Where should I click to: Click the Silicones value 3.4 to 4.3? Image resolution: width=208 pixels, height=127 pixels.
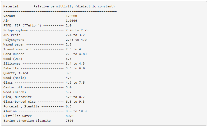click(x=75, y=63)
